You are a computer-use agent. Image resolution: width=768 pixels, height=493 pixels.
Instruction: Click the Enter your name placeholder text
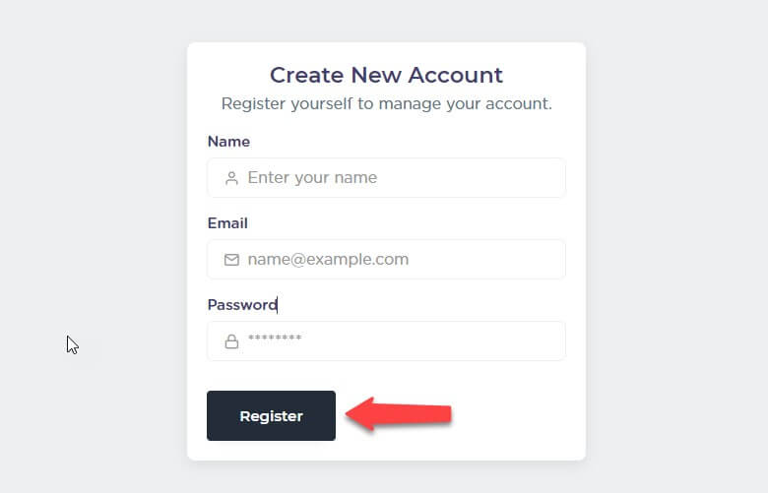[312, 178]
